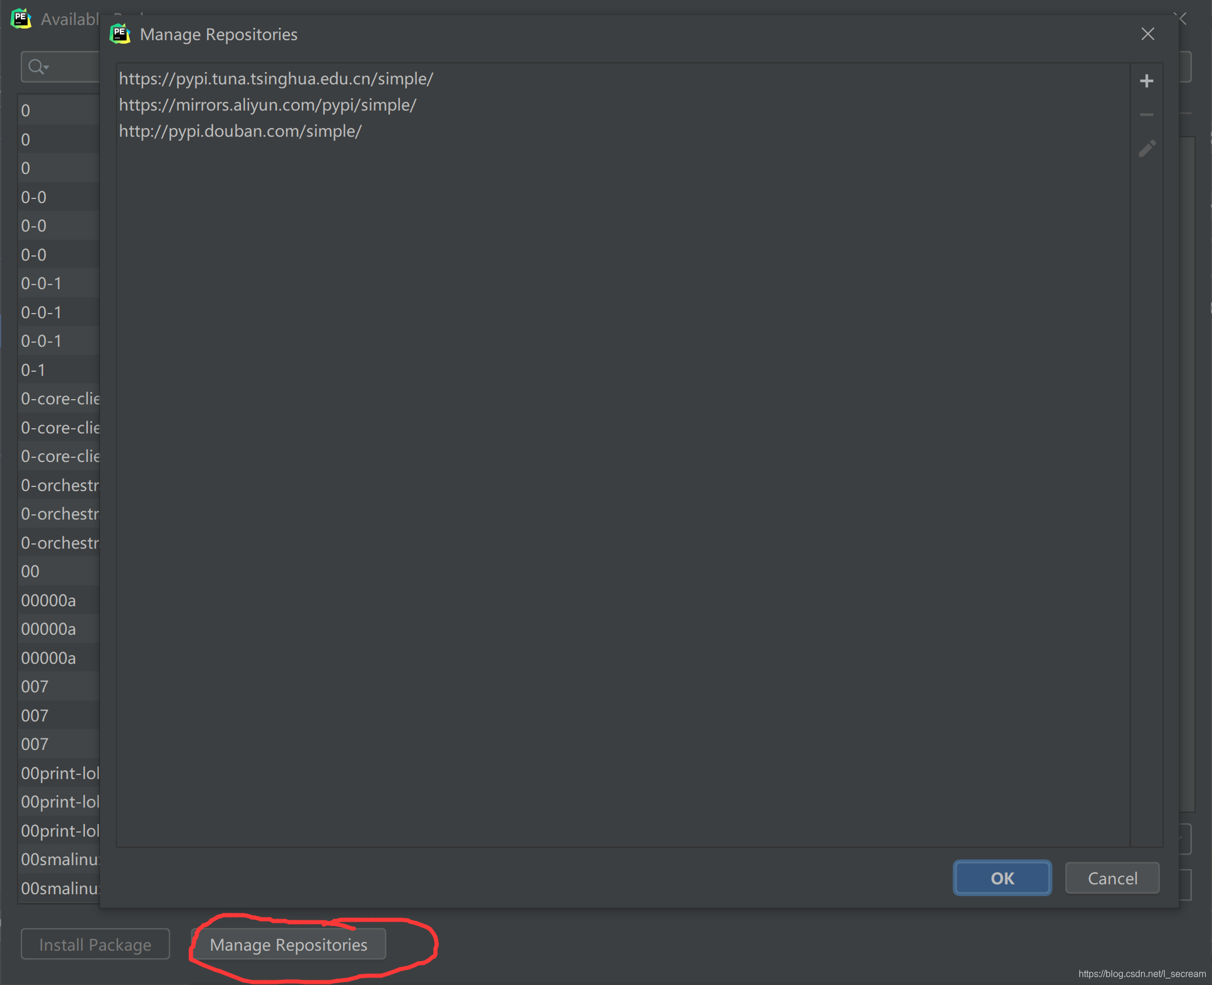Click the Cancel button to dismiss
Screen dimensions: 1212x985
coord(1111,877)
